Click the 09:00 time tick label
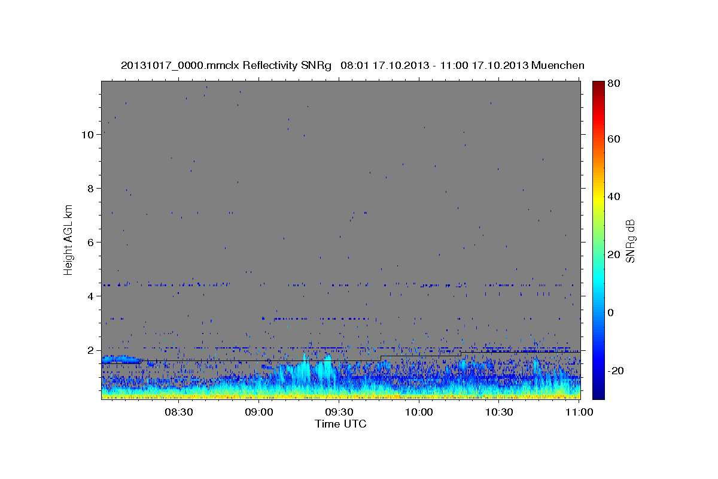Image resolution: width=718 pixels, height=479 pixels. point(258,412)
